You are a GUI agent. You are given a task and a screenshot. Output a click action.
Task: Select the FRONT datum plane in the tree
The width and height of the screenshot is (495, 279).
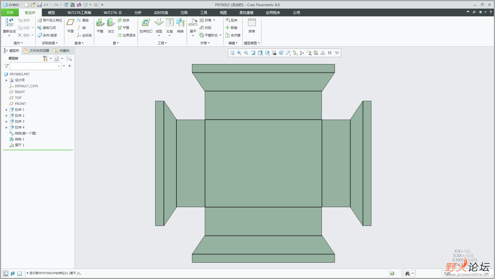[x=18, y=104]
